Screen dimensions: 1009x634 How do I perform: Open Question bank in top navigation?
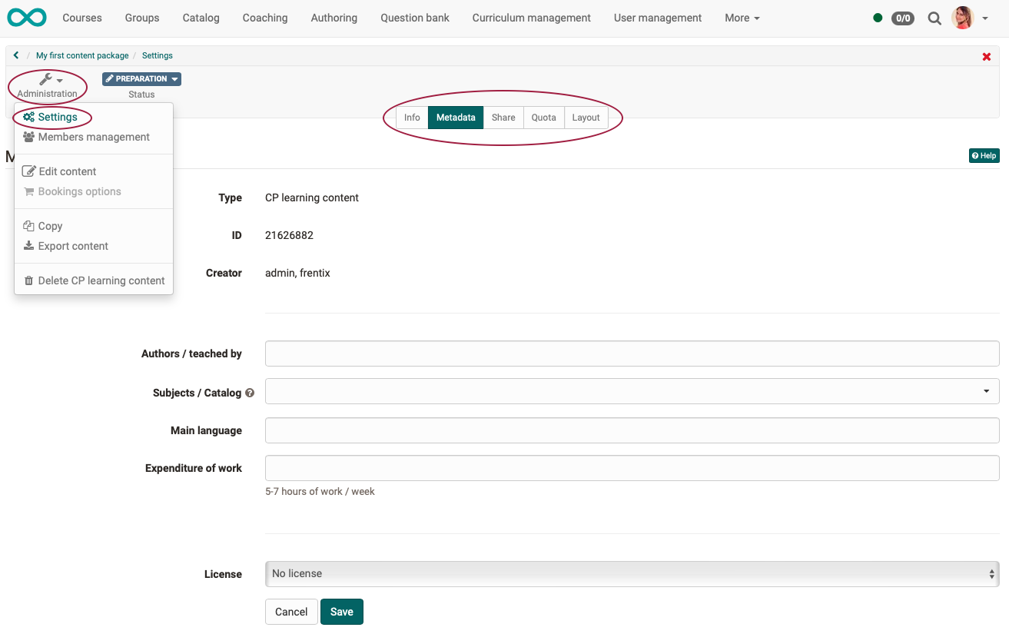(x=415, y=18)
